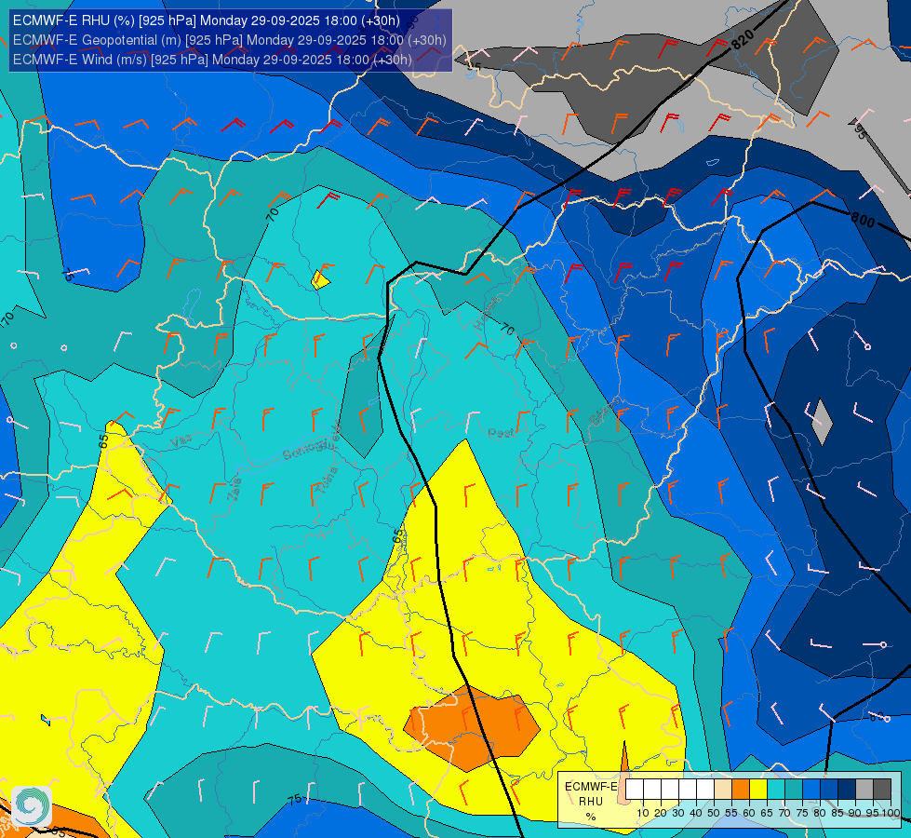Click the legend label 'ECMWF-E RHU %'
The height and width of the screenshot is (838, 911).
(x=591, y=802)
